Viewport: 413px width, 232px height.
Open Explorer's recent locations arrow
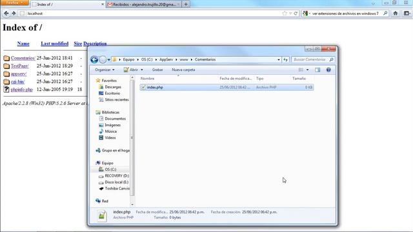click(x=109, y=60)
